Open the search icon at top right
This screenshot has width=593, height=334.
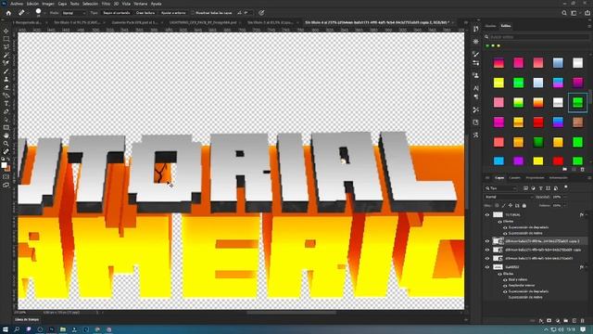[x=564, y=13]
